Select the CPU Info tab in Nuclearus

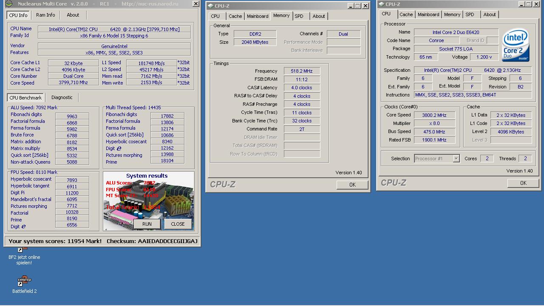tap(18, 15)
